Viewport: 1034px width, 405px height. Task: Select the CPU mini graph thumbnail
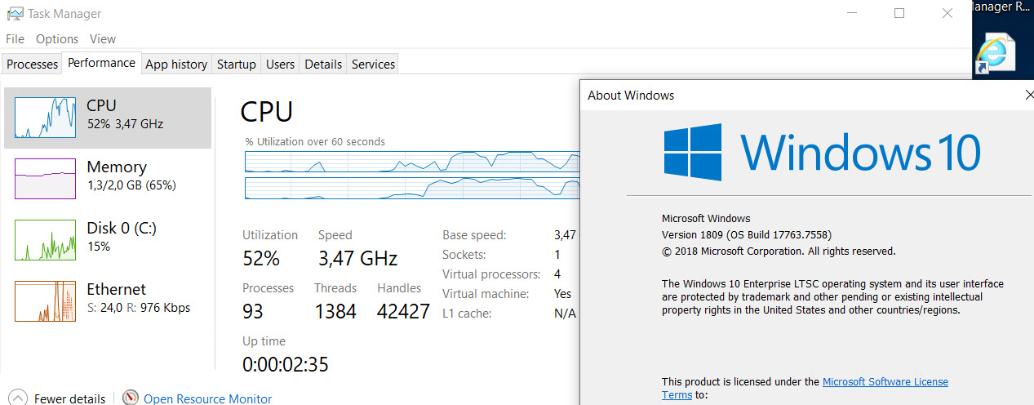(x=46, y=118)
